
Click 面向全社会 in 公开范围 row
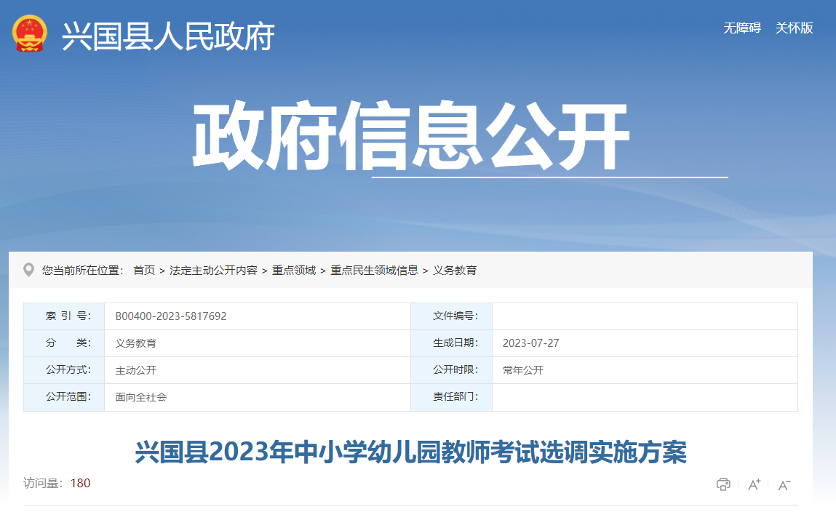(x=140, y=397)
